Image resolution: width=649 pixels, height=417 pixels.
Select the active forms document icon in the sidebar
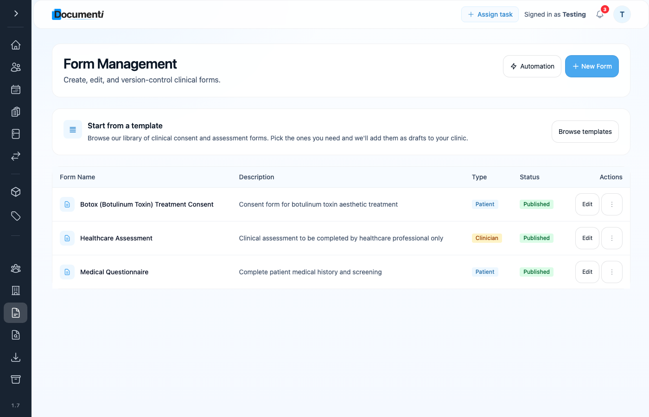tap(16, 313)
